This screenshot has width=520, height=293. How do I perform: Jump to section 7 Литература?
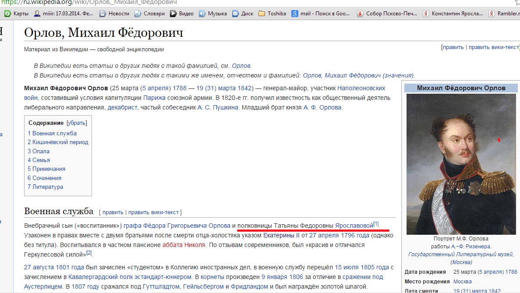pos(45,187)
